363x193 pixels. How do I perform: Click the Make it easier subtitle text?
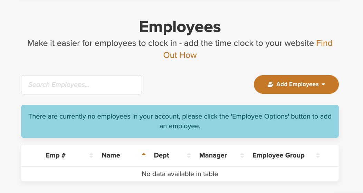pyautogui.click(x=171, y=43)
